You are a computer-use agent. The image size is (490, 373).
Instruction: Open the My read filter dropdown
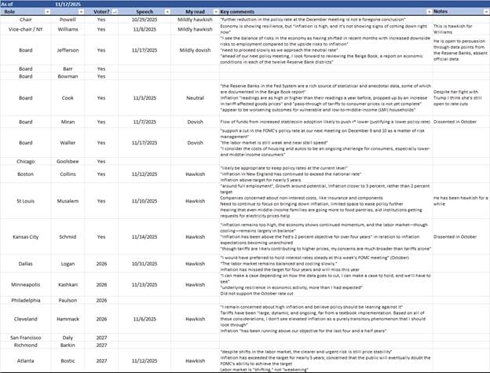[214, 13]
